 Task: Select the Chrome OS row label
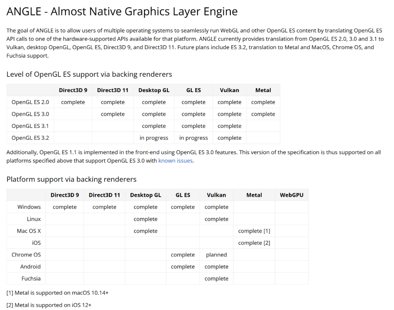click(x=26, y=255)
